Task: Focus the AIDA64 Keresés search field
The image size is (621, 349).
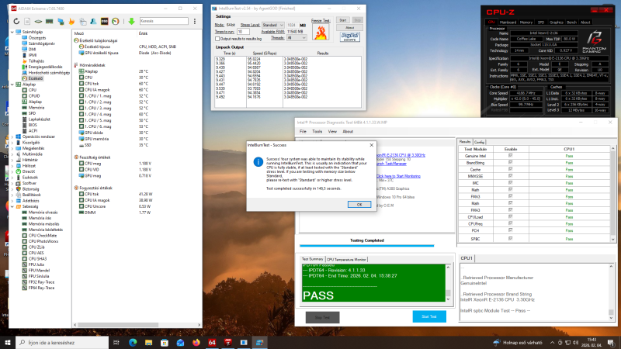Action: pos(164,21)
